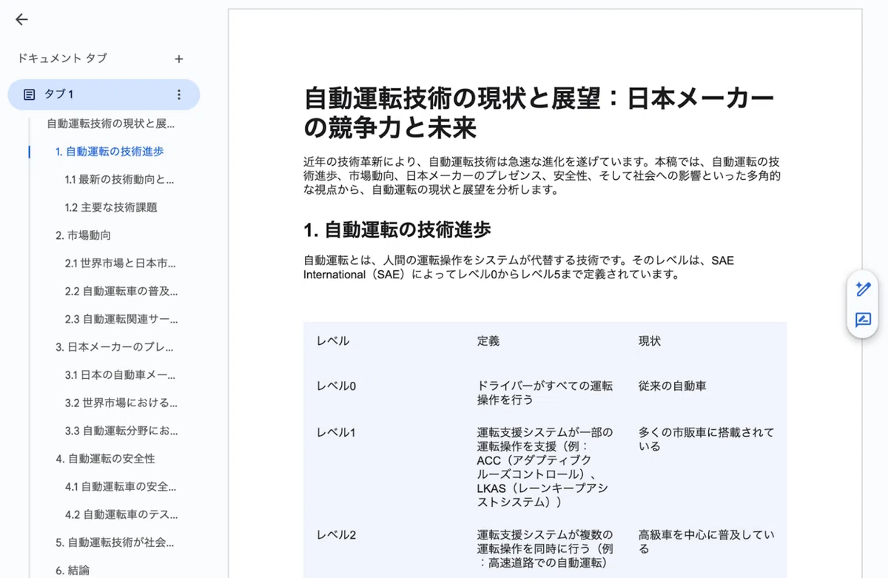Jump to outline item 2.1 世界市場と日本市...
888x578 pixels.
(121, 264)
